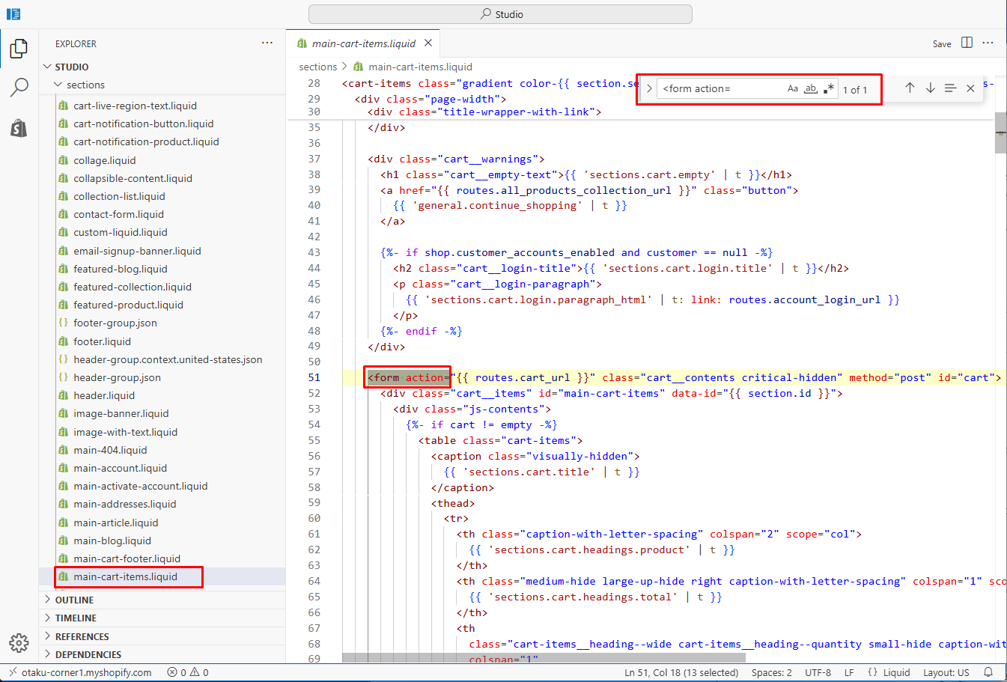Open header.liquid file

coord(104,395)
